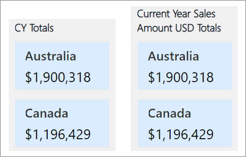
Task: Select the Australia card under CY Totals
Action: tap(62, 66)
